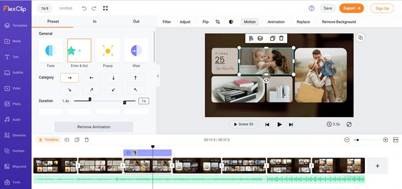
Task: Open the 16:9 aspect ratio selector
Action: (x=45, y=8)
